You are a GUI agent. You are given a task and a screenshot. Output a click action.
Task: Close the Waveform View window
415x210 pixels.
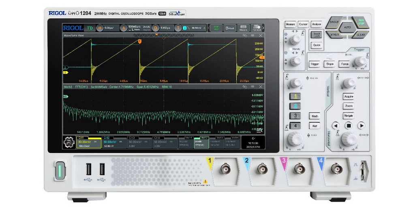[x=261, y=36]
